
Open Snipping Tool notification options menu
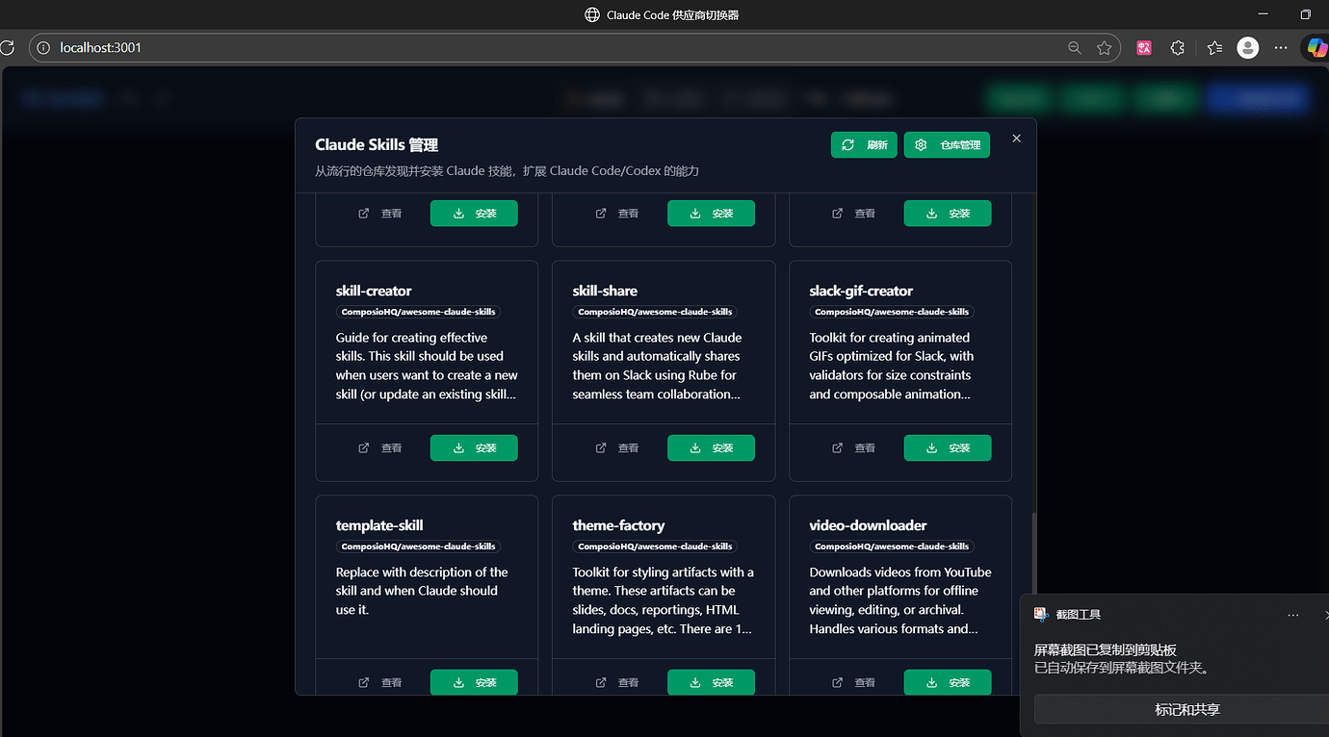pos(1293,615)
